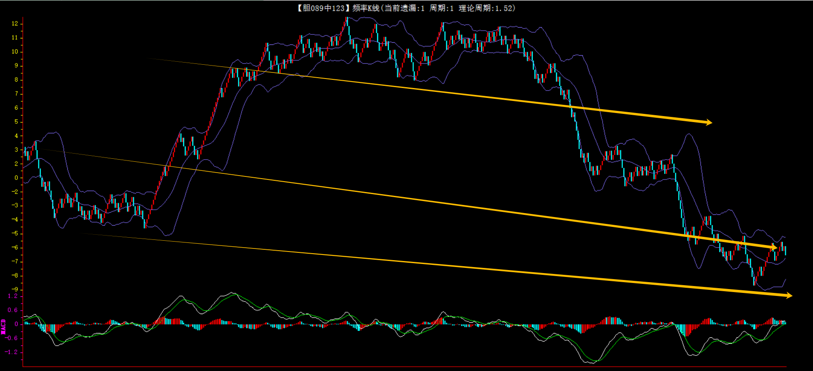Click price axis label -9
Image resolution: width=813 pixels, height=371 pixels.
tap(15, 289)
